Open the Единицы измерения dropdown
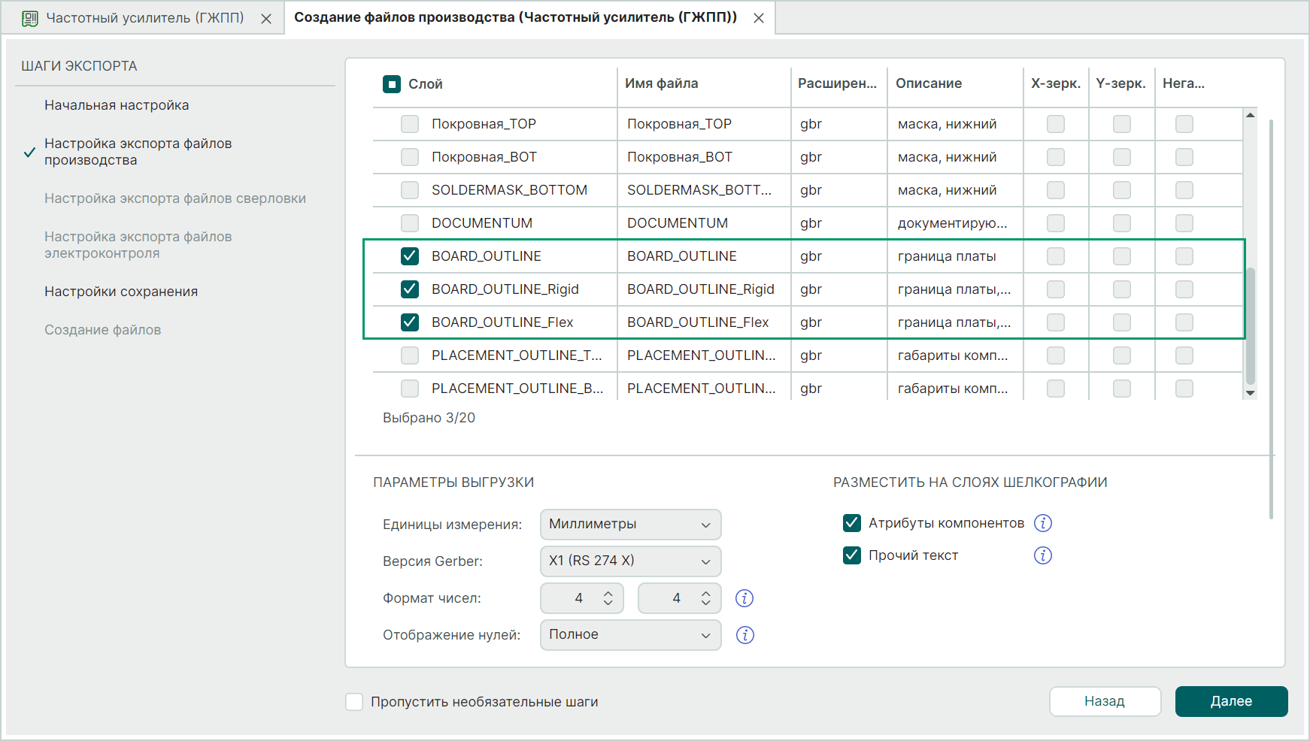The height and width of the screenshot is (741, 1310). point(630,525)
